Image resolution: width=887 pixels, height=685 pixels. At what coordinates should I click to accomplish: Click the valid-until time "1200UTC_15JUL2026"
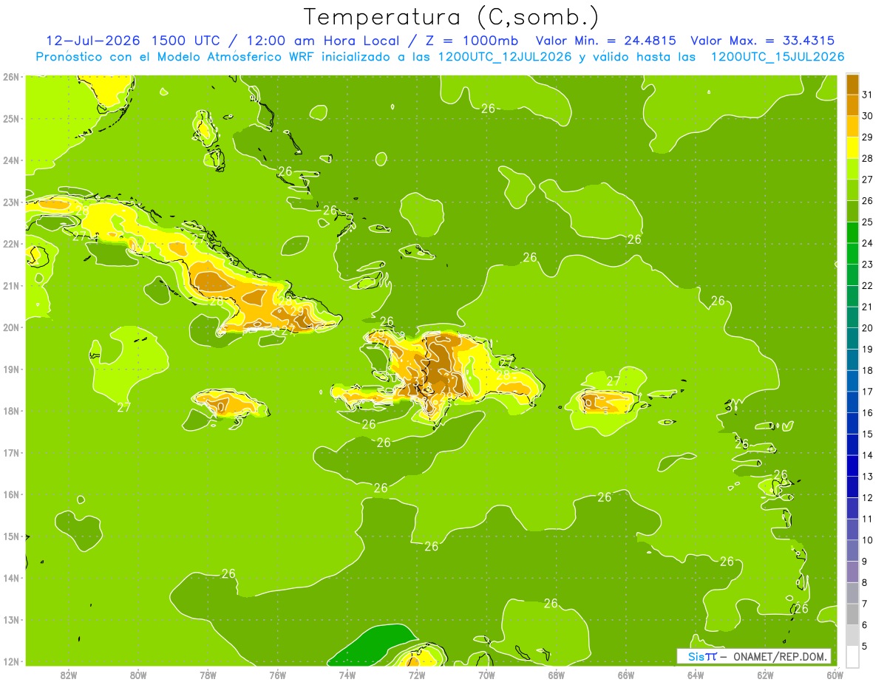point(778,57)
